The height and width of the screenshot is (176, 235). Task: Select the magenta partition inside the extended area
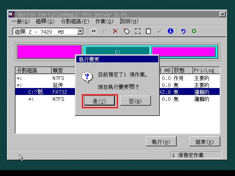pyautogui.click(x=184, y=52)
